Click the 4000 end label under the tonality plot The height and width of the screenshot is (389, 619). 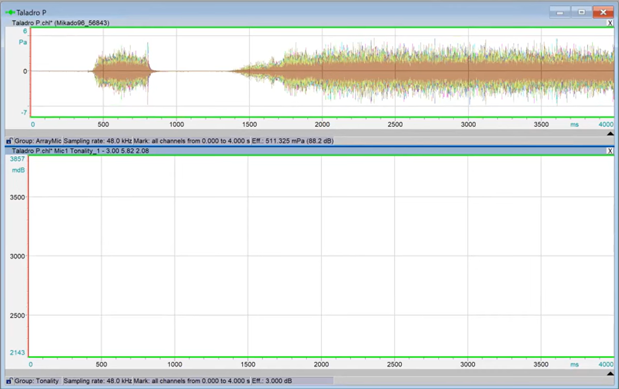point(606,364)
